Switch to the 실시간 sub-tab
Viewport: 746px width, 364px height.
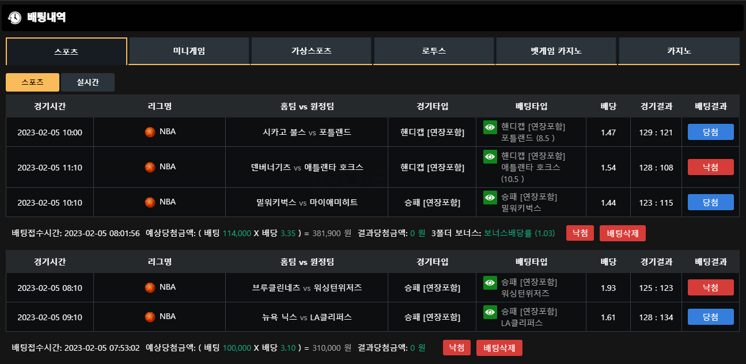(x=88, y=82)
